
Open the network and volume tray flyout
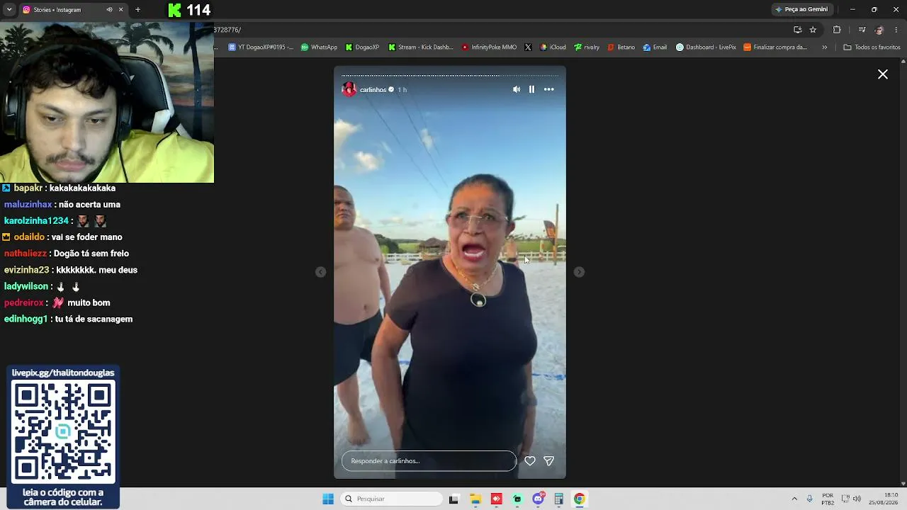pyautogui.click(x=851, y=499)
